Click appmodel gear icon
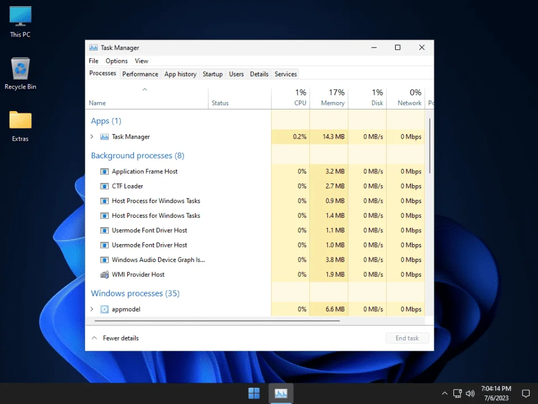The image size is (538, 404). [x=104, y=309]
